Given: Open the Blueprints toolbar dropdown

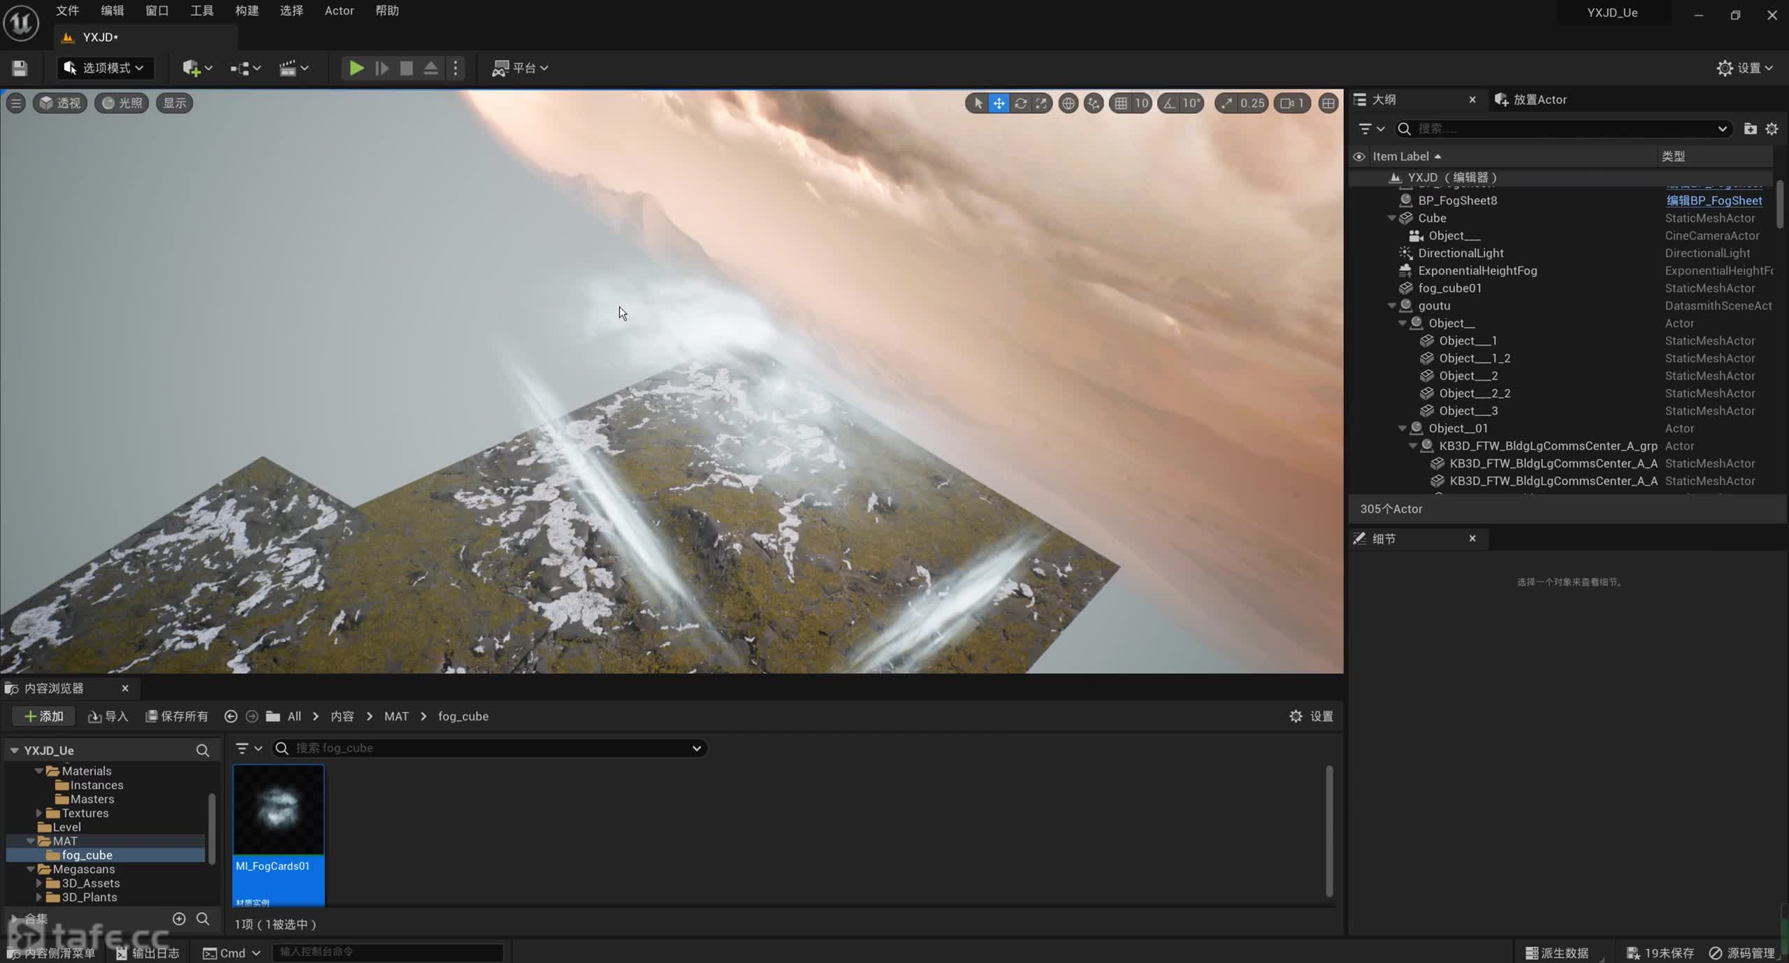Looking at the screenshot, I should [245, 68].
